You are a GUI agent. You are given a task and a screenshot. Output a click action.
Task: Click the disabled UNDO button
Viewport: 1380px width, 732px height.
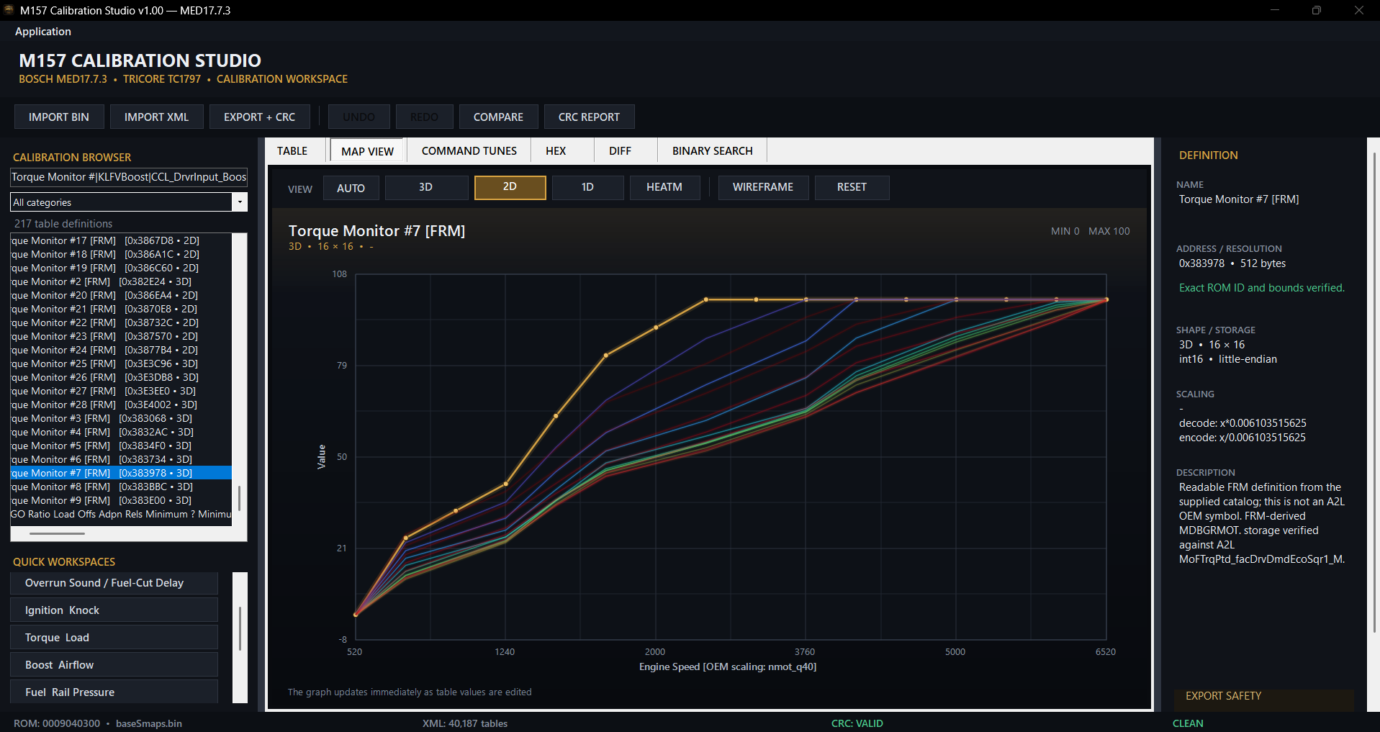[358, 117]
